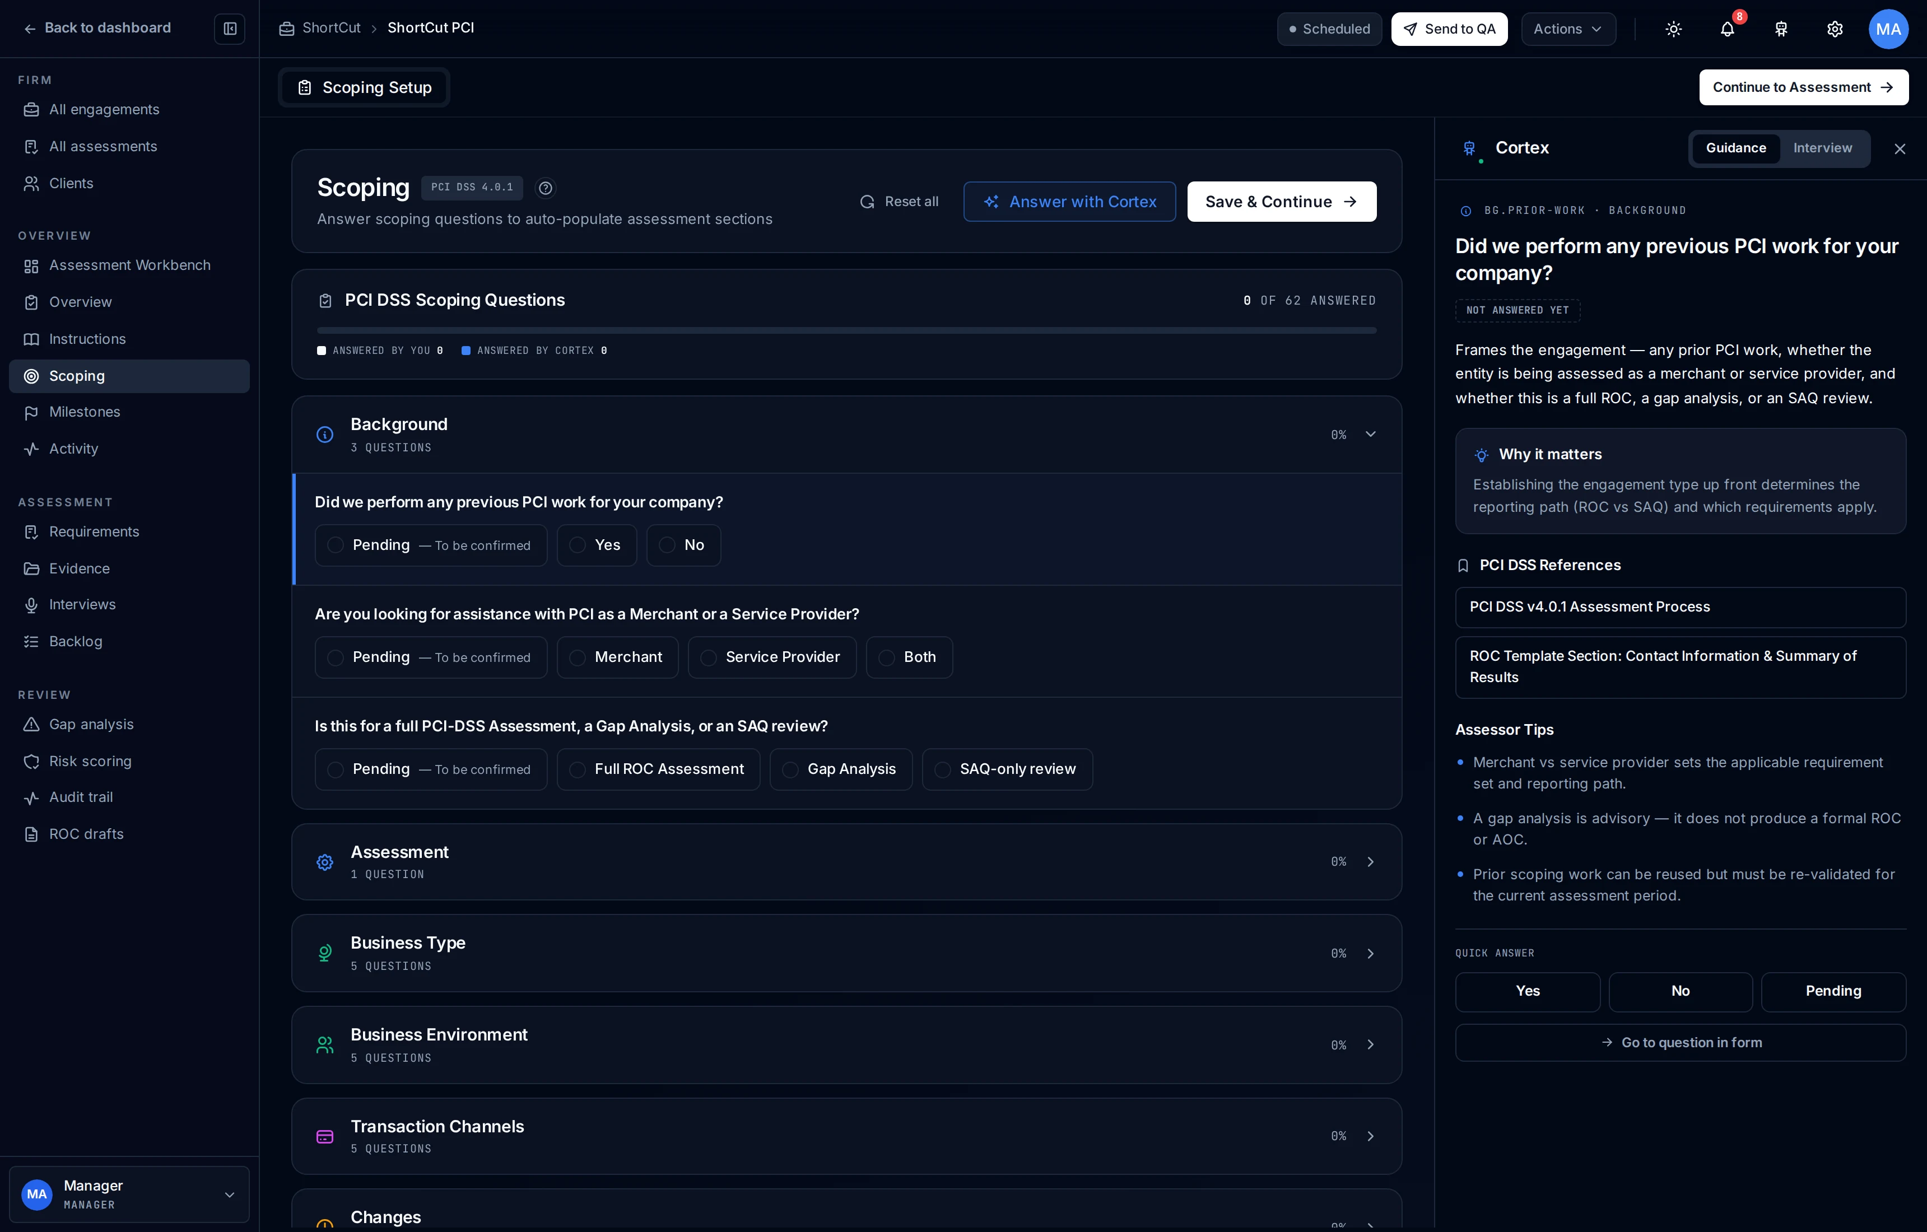Viewport: 1927px width, 1232px height.
Task: Collapse the sidebar panel icon
Action: [x=230, y=29]
